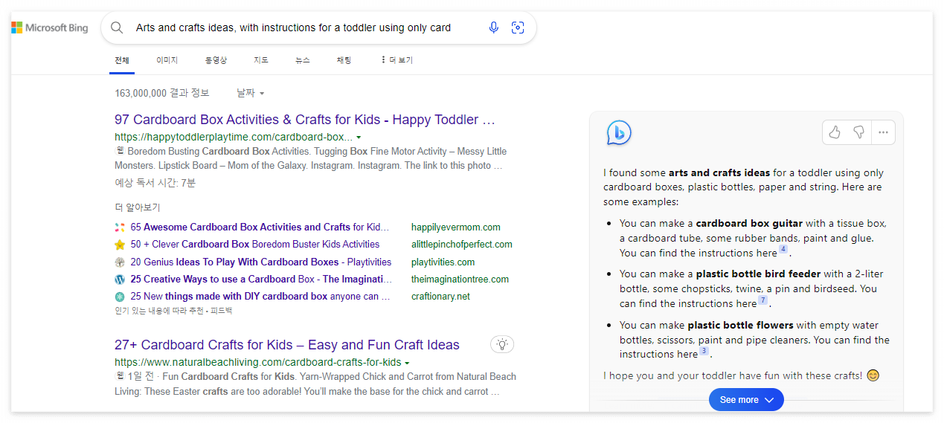Open 50 + Clever Cardboard Box link
This screenshot has width=944, height=423.
[255, 245]
